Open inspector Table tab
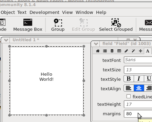Screen dimensions: 152x122 click(x=119, y=51)
